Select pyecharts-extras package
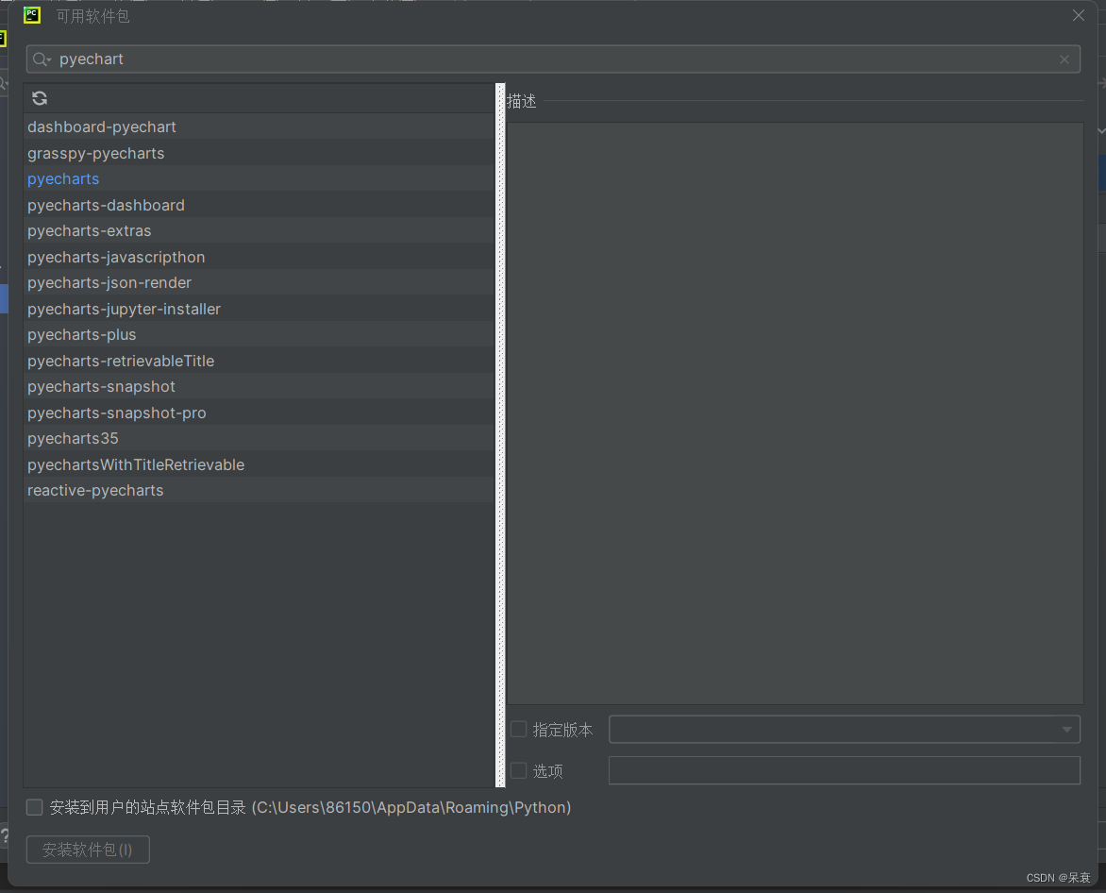 [259, 230]
